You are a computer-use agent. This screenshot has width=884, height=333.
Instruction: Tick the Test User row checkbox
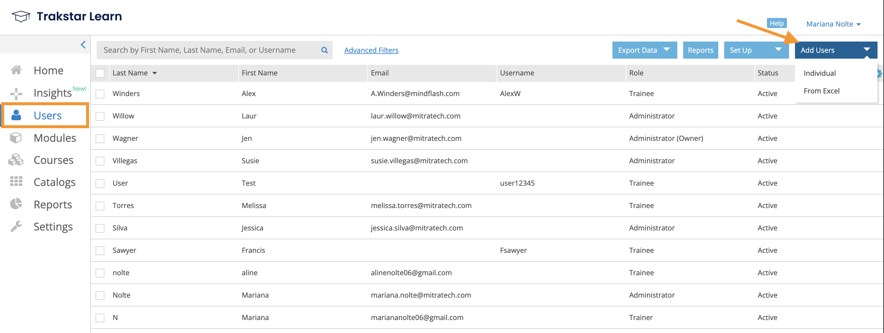100,184
